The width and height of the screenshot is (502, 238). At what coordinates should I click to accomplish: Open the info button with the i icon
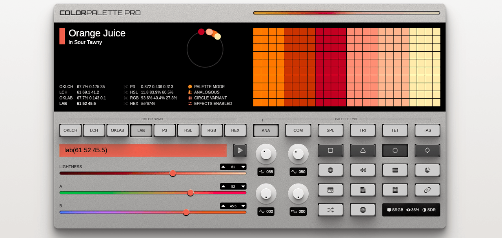click(331, 170)
